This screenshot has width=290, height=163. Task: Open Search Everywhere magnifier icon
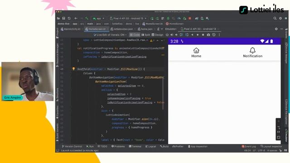275,18
